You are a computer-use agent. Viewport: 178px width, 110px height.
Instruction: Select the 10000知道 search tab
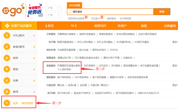74,5
